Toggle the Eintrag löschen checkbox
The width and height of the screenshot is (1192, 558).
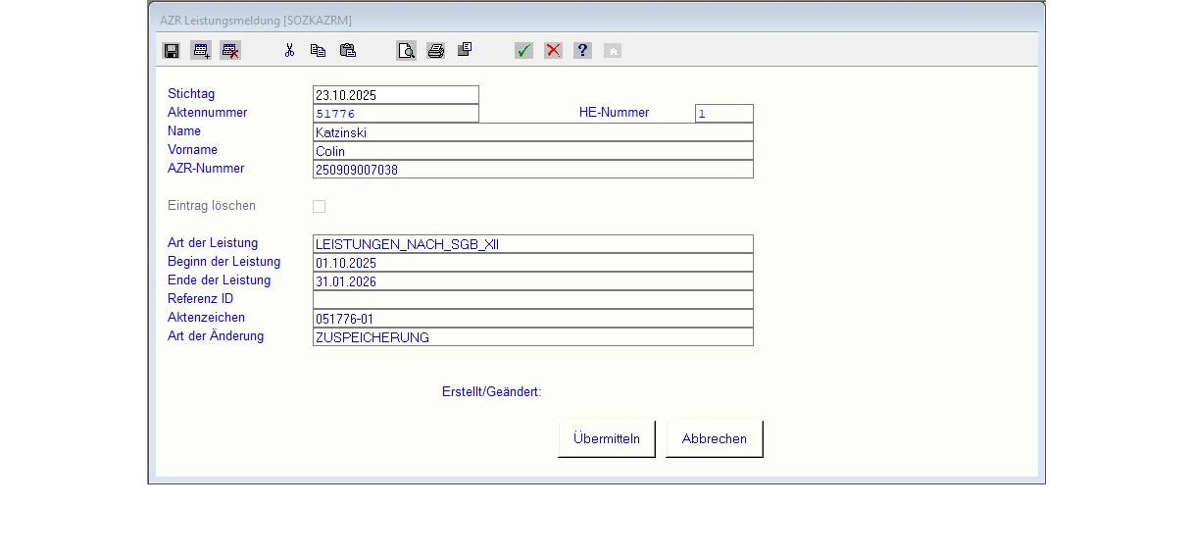319,206
